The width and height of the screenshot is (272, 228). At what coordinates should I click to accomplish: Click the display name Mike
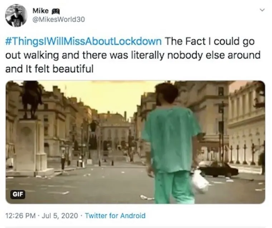40,11
